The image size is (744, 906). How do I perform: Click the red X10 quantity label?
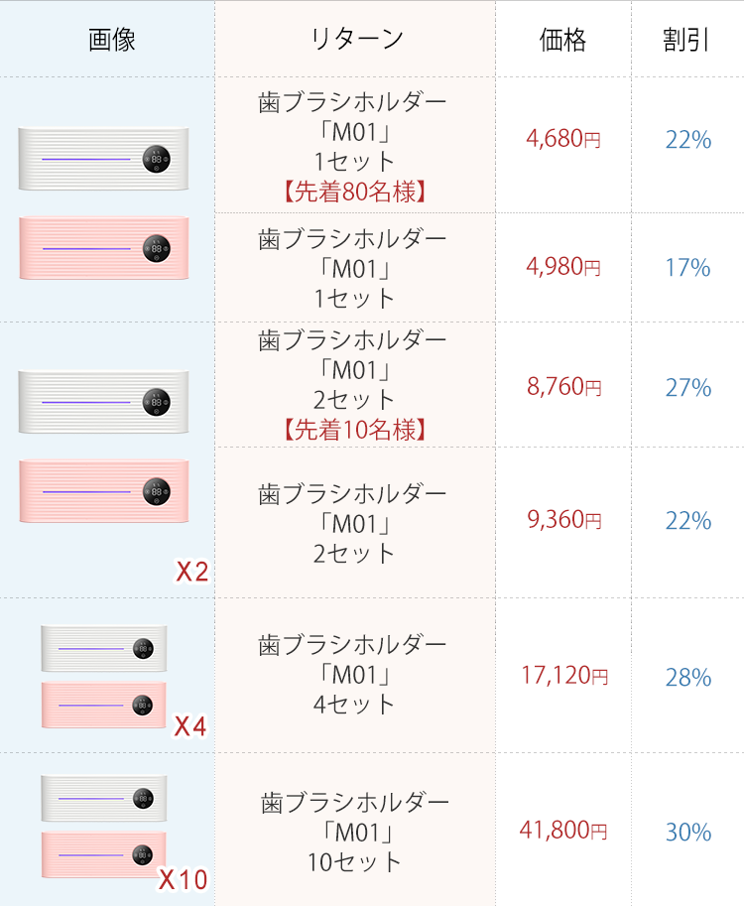(184, 879)
